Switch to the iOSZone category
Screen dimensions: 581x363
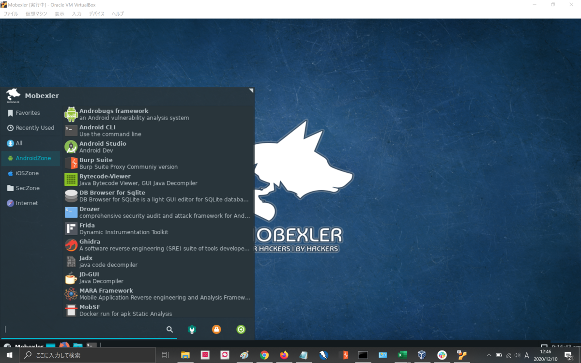coord(31,173)
